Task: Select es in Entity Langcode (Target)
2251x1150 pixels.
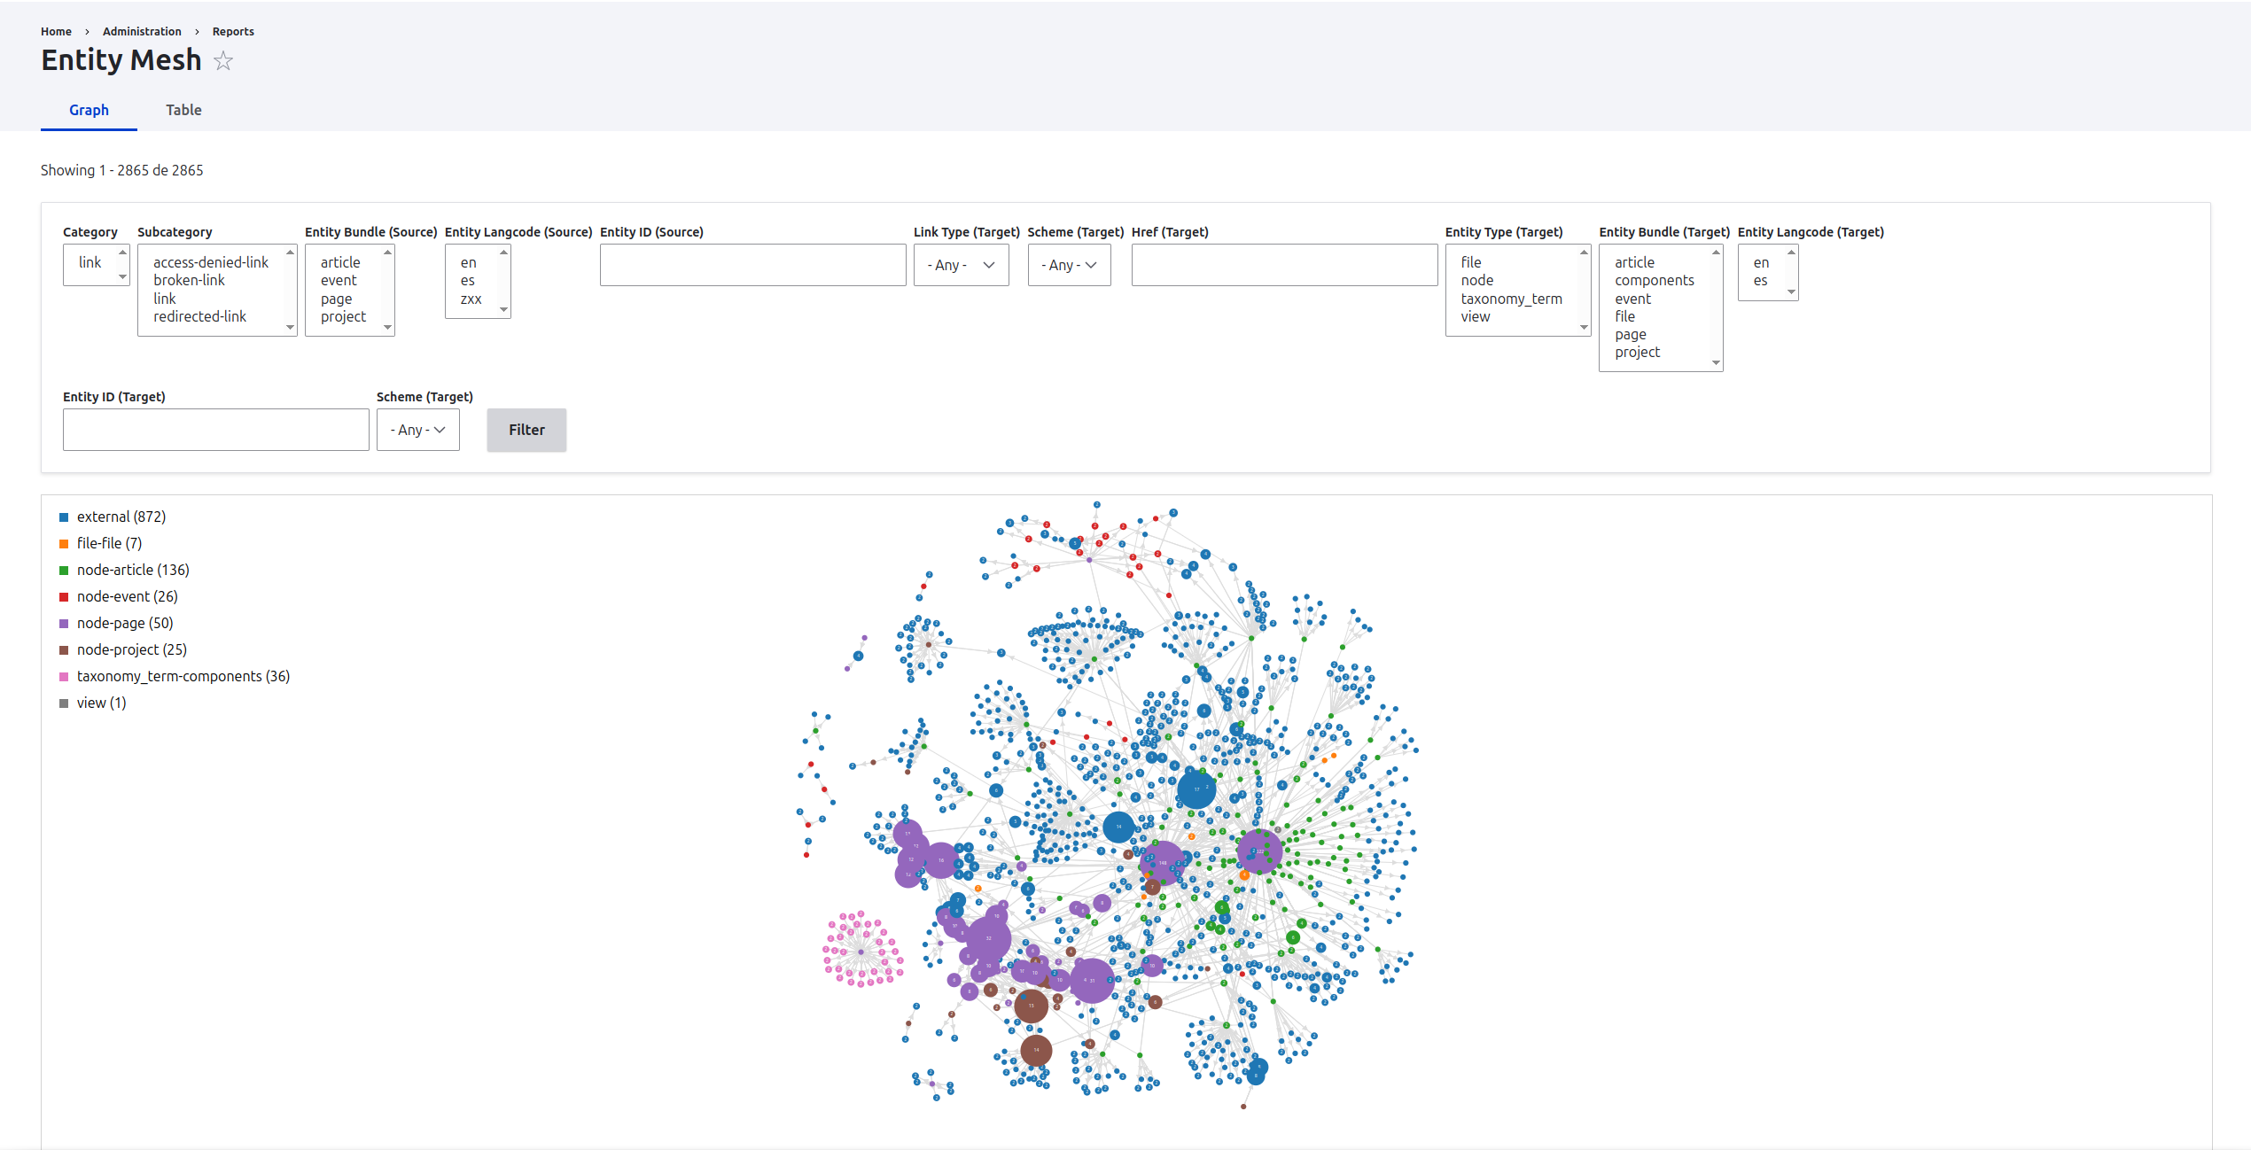Action: (1761, 280)
